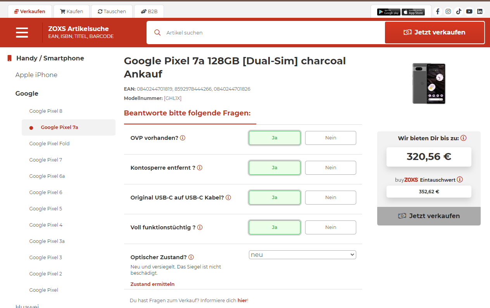Expand the Handy / Smartphone category

(x=50, y=58)
